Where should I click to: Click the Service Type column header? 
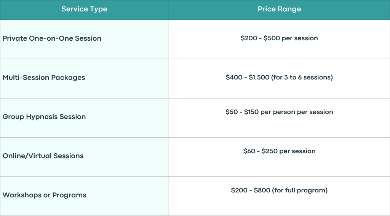pos(84,9)
